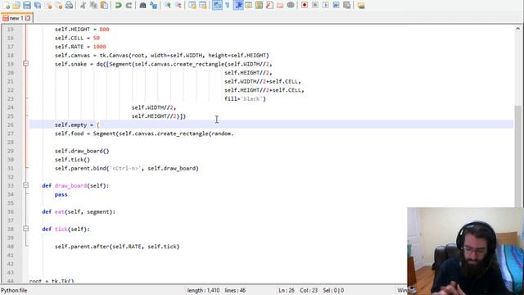This screenshot has height=295, width=524.
Task: Zoom out on the editor text
Action: tap(178, 5)
